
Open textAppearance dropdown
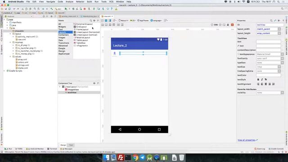tap(282, 54)
